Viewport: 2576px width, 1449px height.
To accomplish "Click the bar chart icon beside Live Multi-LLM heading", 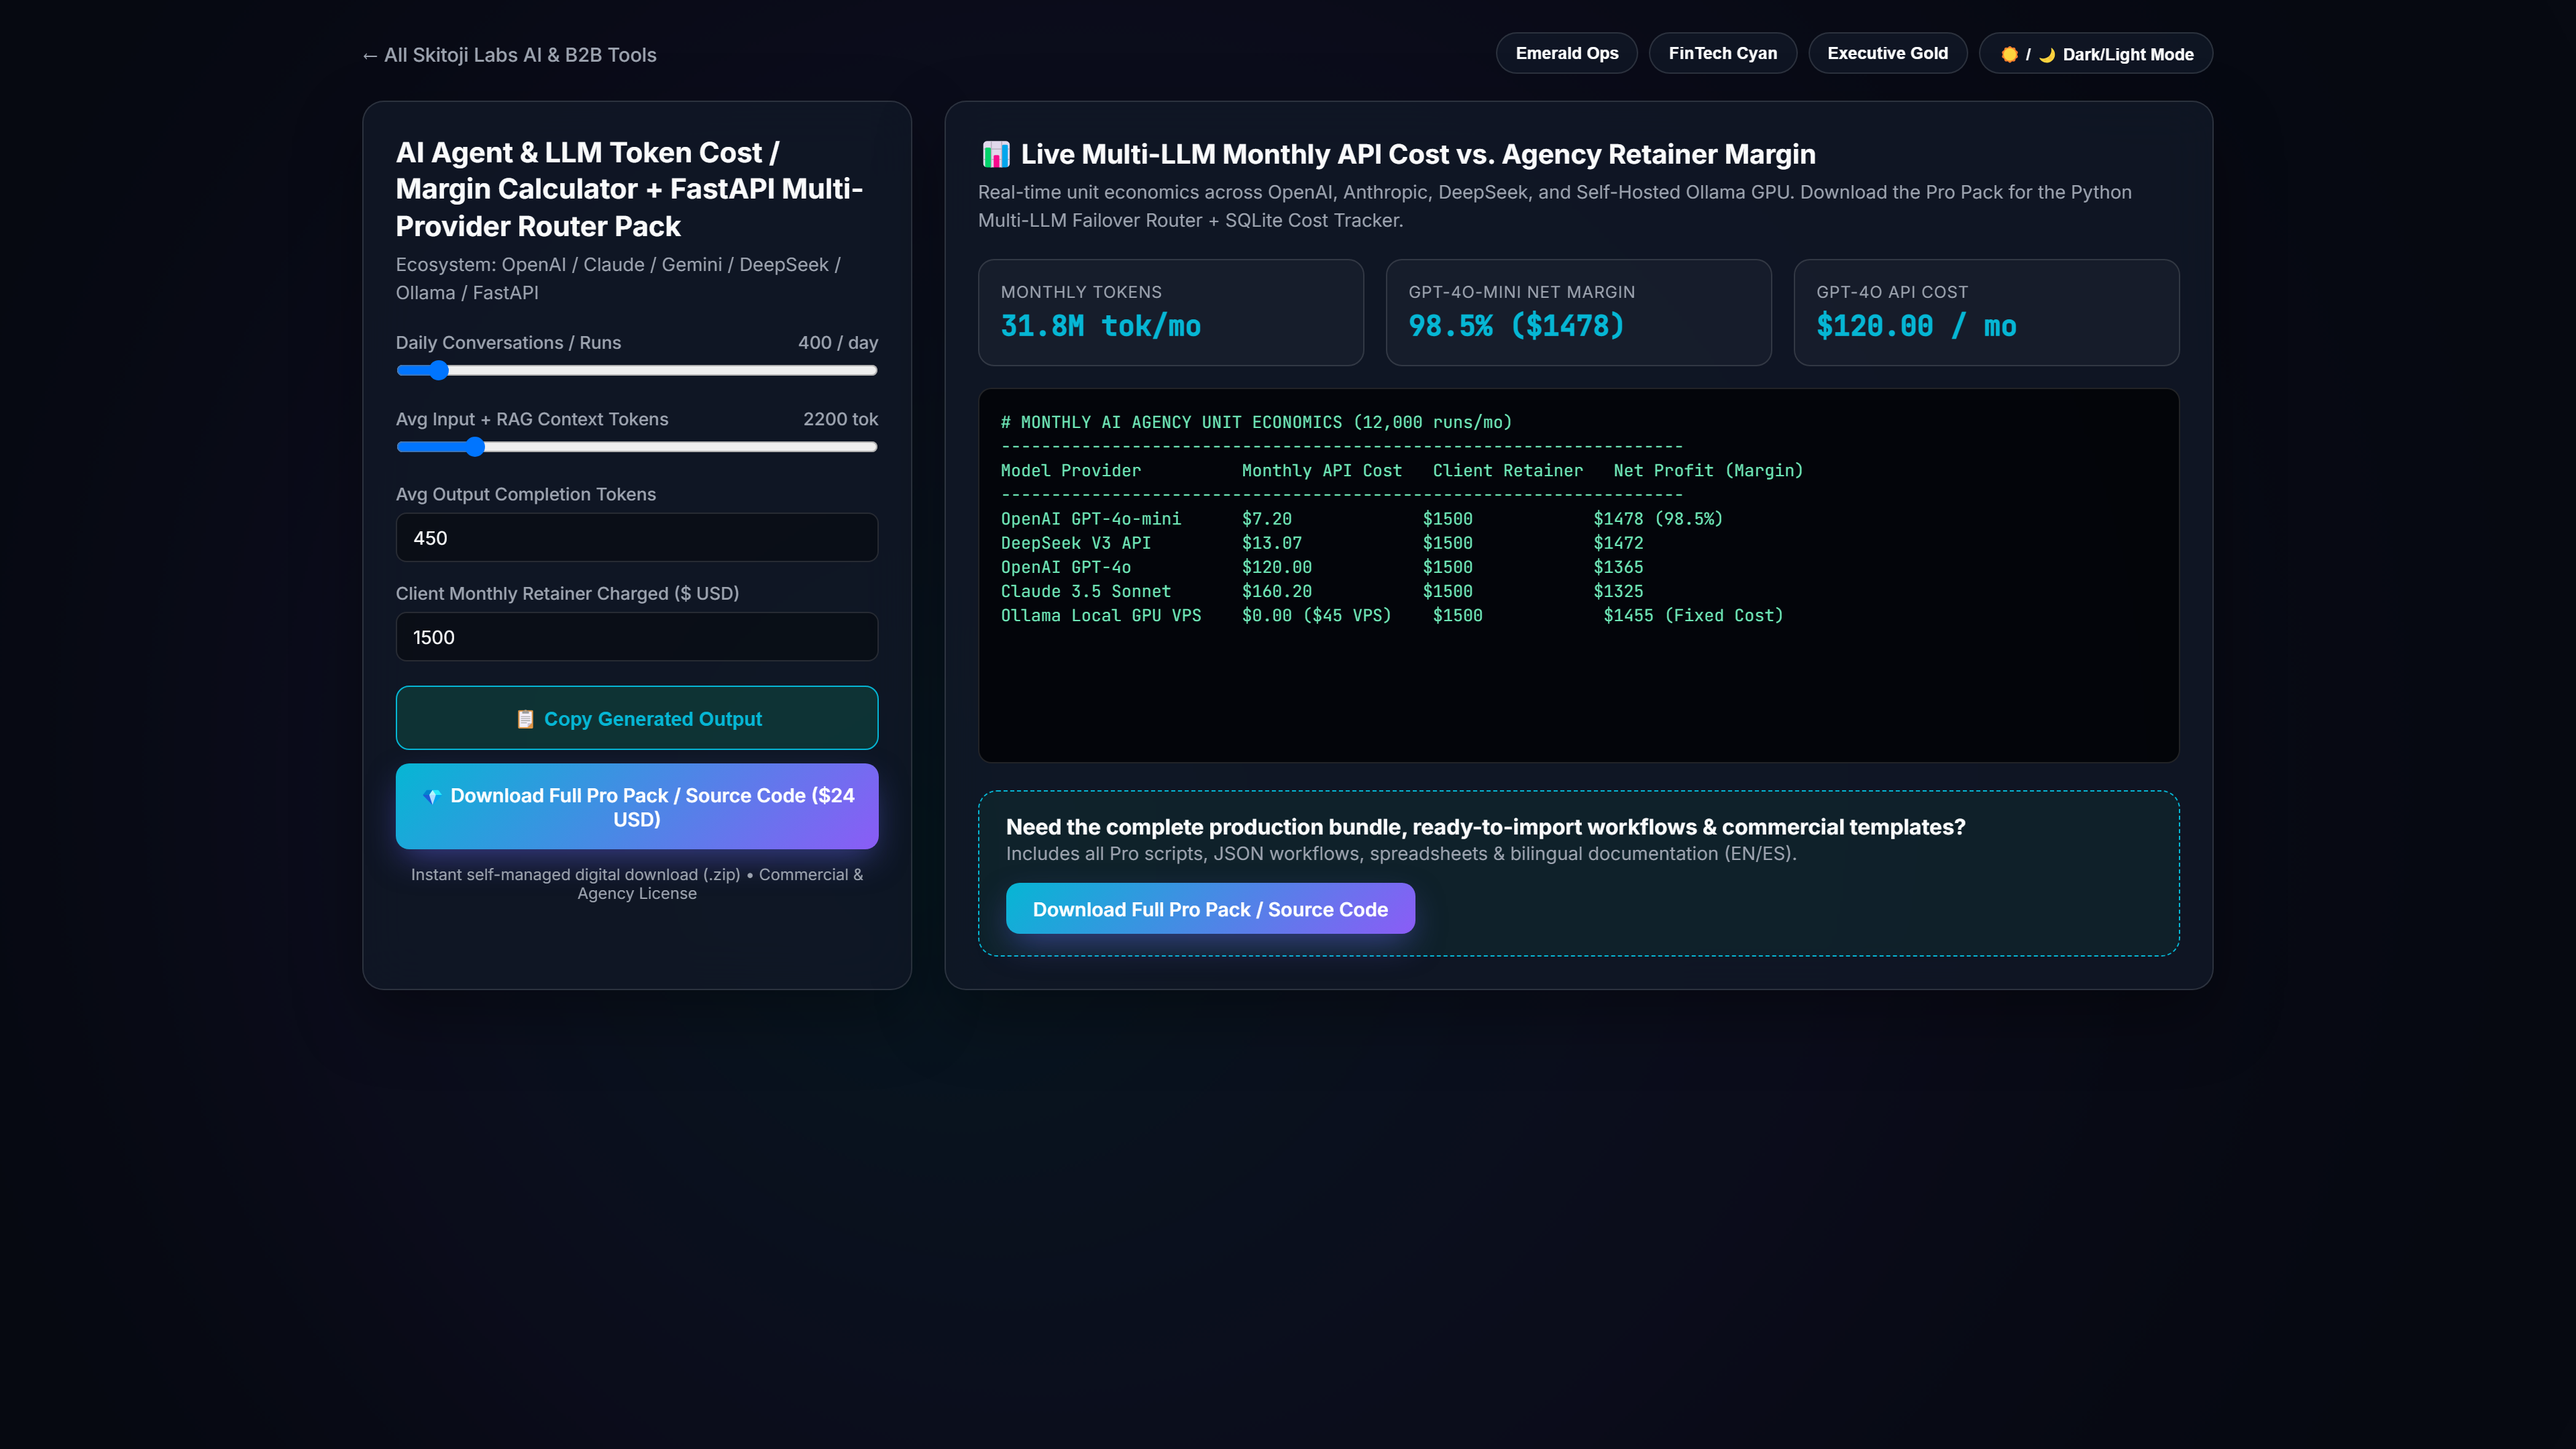I will (x=996, y=154).
